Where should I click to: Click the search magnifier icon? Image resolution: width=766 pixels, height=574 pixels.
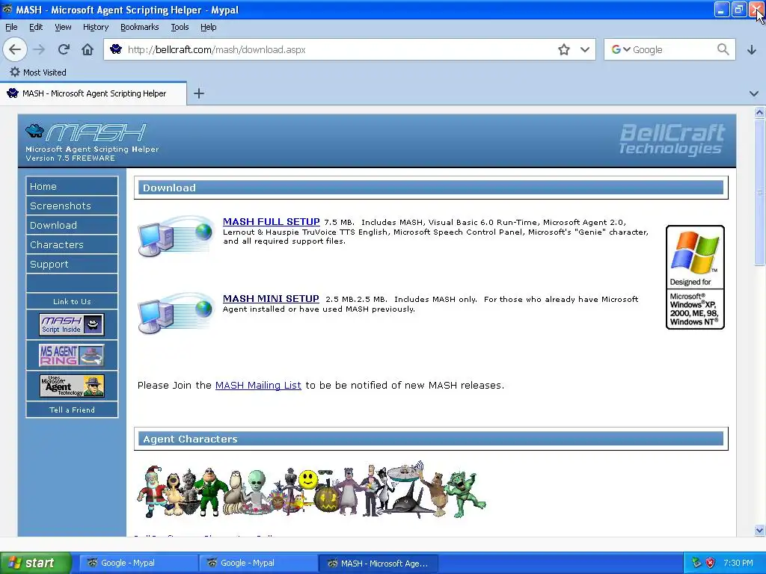[723, 49]
